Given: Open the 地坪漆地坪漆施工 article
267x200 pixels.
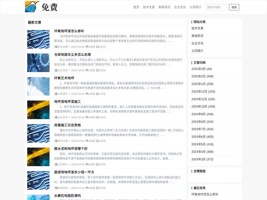Looking at the screenshot, I should pyautogui.click(x=67, y=101).
